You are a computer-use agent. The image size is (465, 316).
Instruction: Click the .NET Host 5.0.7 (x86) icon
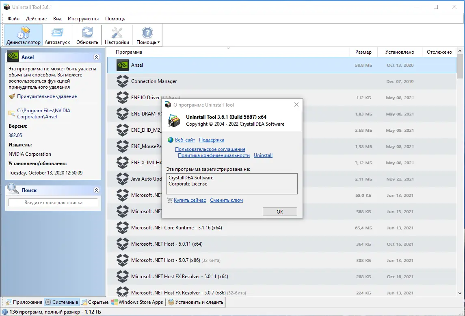pyautogui.click(x=123, y=260)
